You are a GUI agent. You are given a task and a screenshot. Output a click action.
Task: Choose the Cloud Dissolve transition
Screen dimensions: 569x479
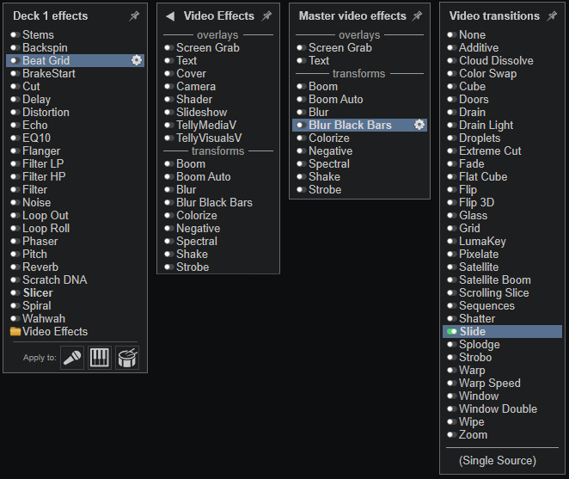[496, 60]
